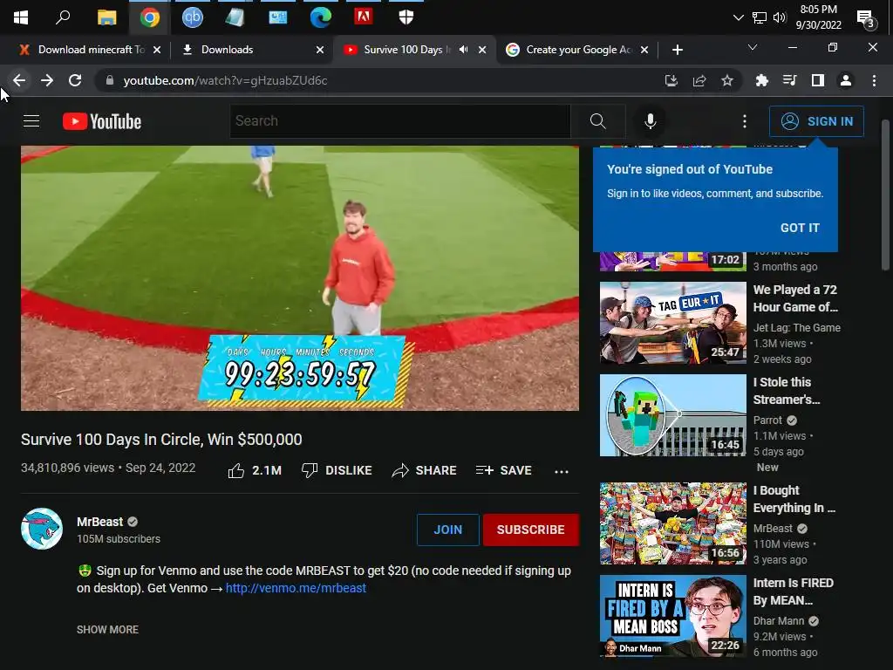Image resolution: width=893 pixels, height=670 pixels.
Task: Click inside the YouTube search field
Action: point(399,120)
